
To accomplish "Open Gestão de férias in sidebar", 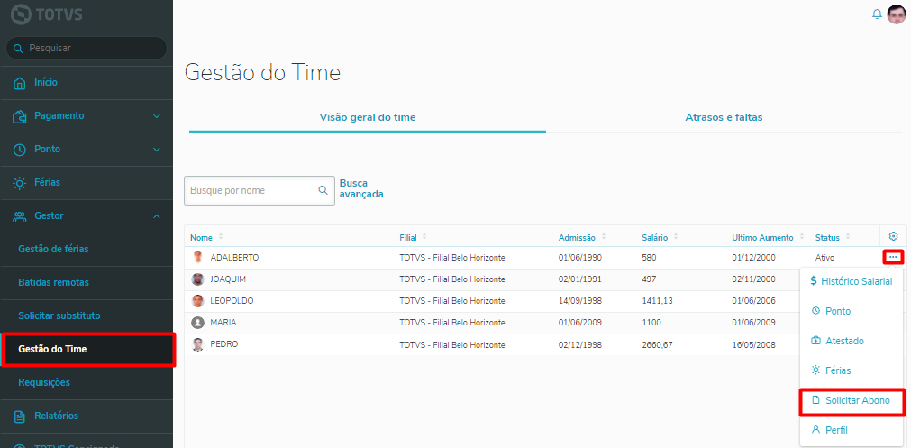I will (x=53, y=250).
